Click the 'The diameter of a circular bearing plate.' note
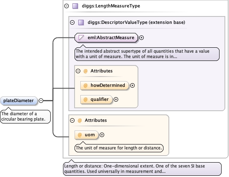 [25, 116]
